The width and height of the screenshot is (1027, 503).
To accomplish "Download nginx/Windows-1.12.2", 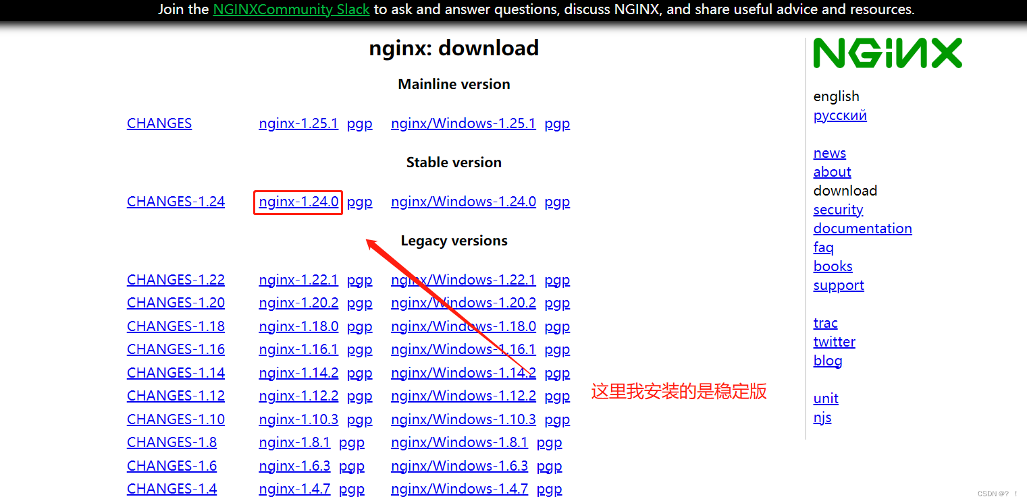I will (x=463, y=396).
